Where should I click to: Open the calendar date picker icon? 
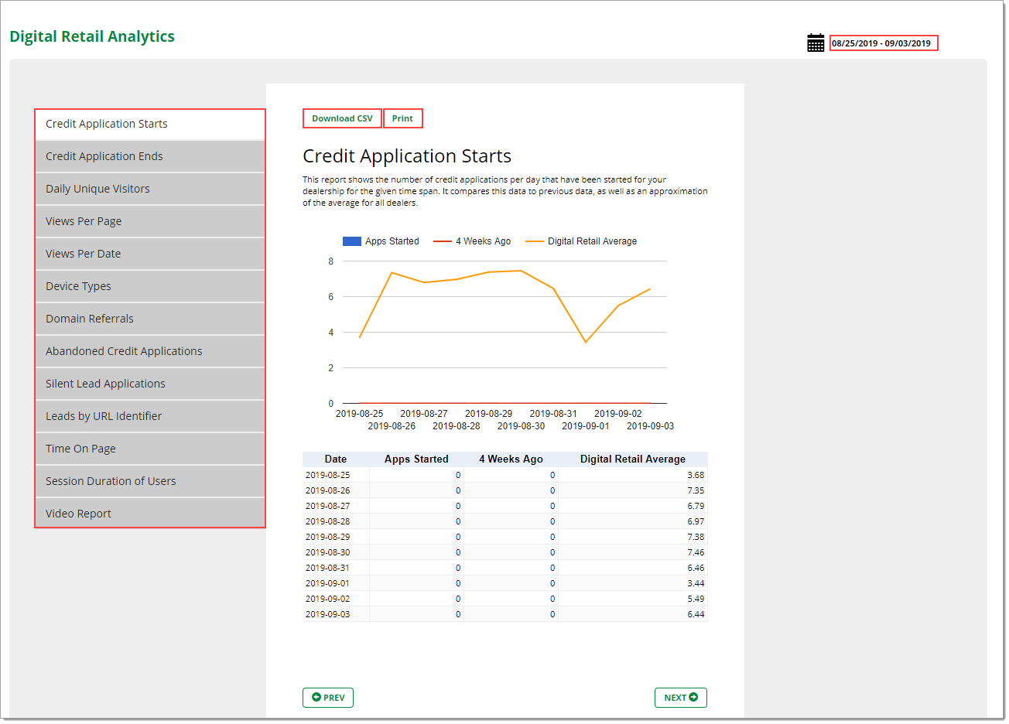coord(815,43)
